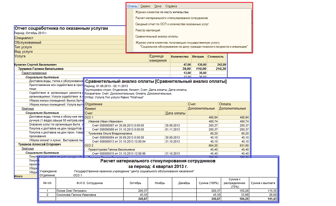This screenshot has width=336, height=206.
Task: Click the Декабрь column header
Action: pyautogui.click(x=184, y=183)
